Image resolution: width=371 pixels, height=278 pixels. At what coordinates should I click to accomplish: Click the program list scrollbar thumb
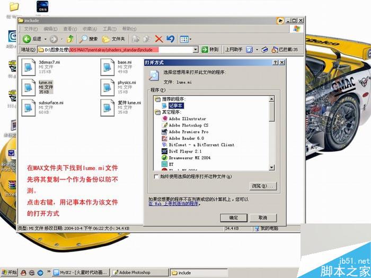pos(271,112)
